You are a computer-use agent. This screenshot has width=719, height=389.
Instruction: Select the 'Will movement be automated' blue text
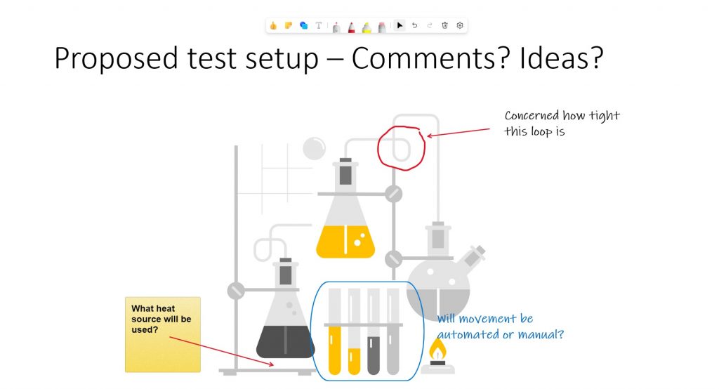[500, 327]
